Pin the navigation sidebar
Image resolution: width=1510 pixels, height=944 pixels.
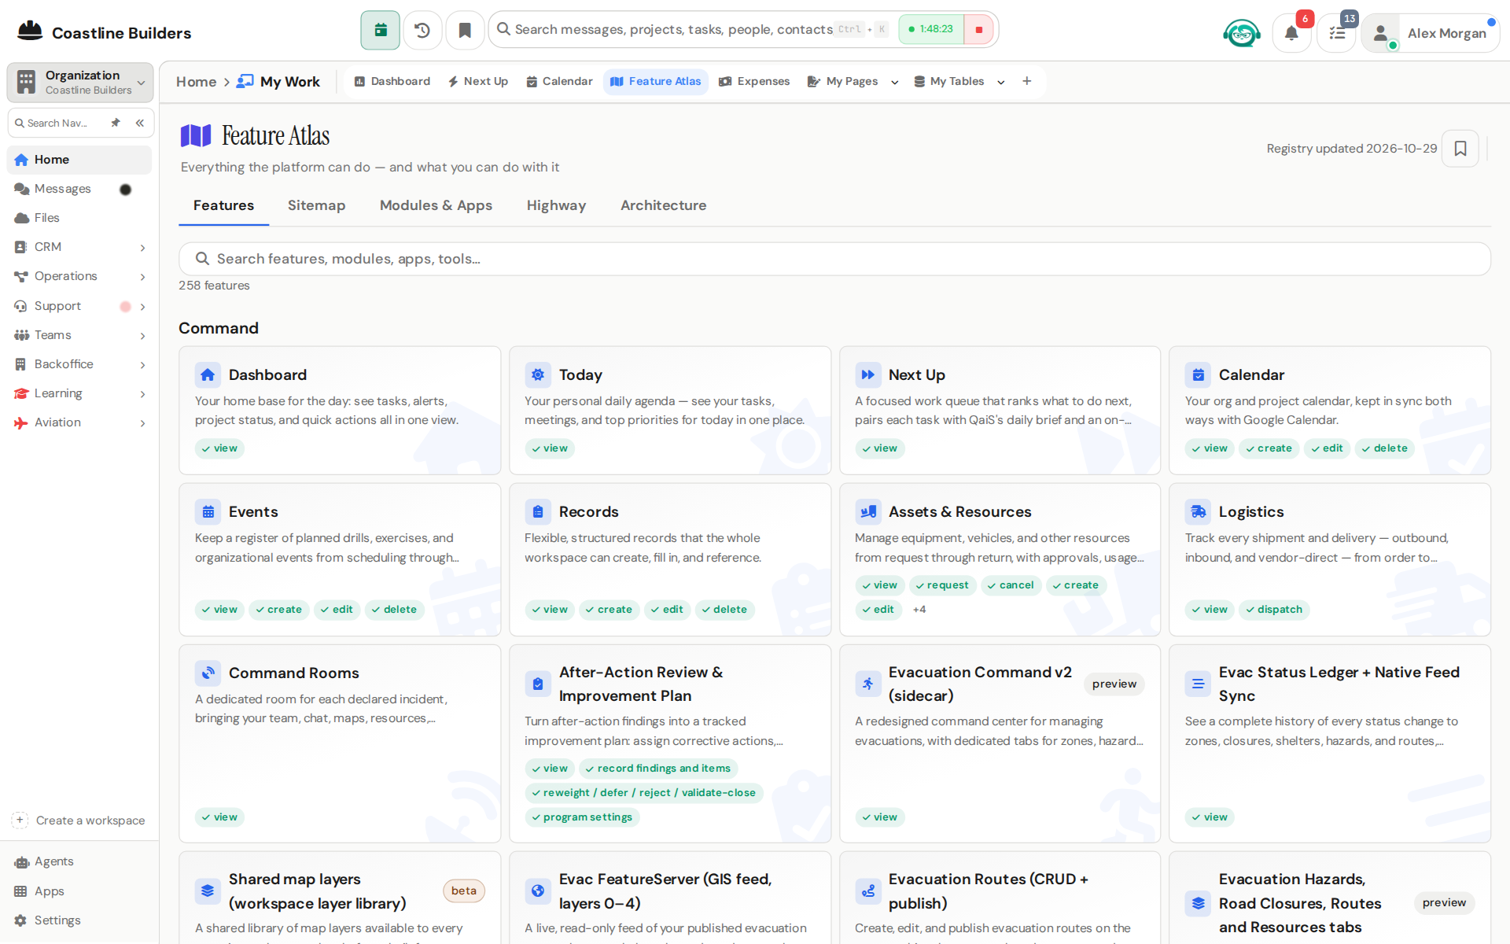pyautogui.click(x=116, y=123)
